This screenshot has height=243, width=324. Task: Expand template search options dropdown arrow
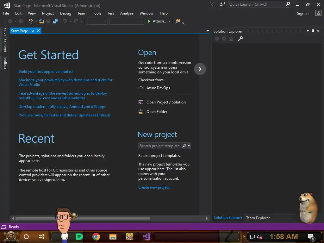(x=189, y=146)
